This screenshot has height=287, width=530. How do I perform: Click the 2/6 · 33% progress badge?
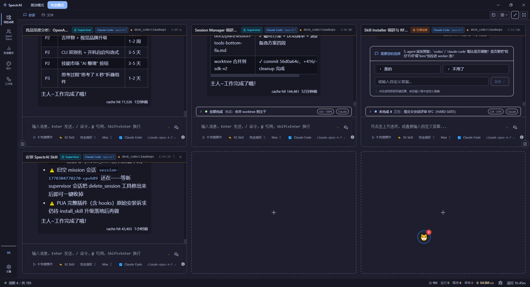point(496,111)
